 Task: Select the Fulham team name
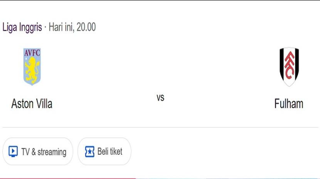(289, 104)
